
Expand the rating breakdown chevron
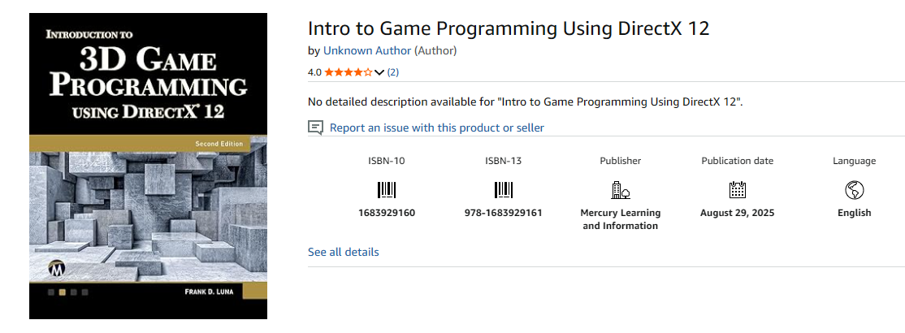pos(379,73)
